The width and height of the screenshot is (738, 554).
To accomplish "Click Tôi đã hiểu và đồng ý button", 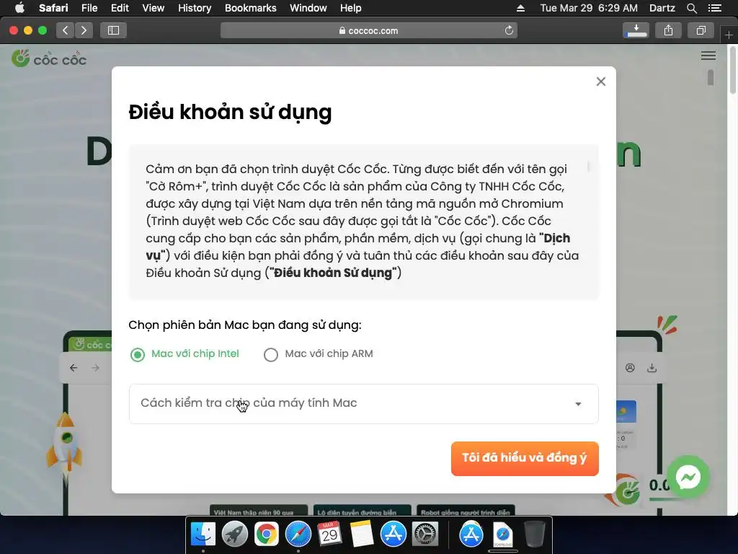I will pyautogui.click(x=525, y=458).
